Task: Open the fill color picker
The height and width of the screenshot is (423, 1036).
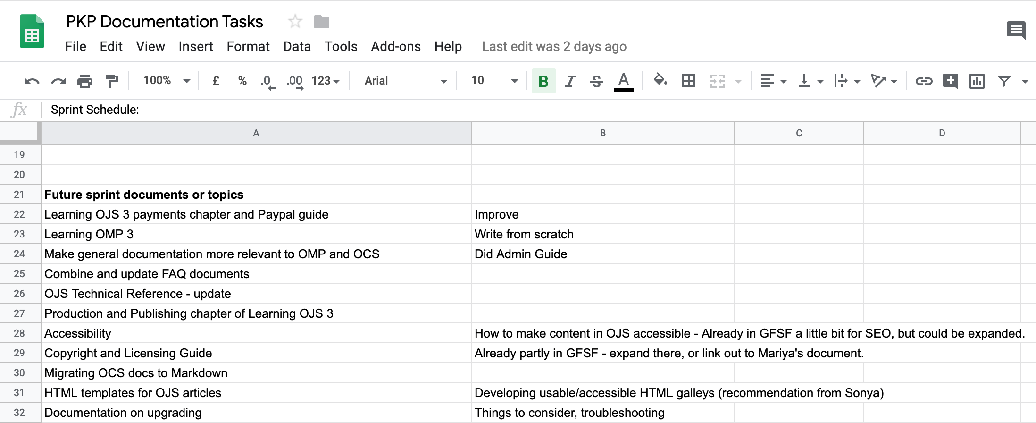Action: (x=660, y=80)
